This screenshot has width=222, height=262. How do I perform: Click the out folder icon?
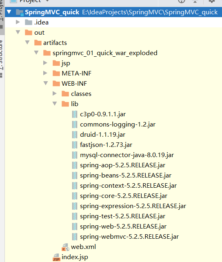pos(29,32)
